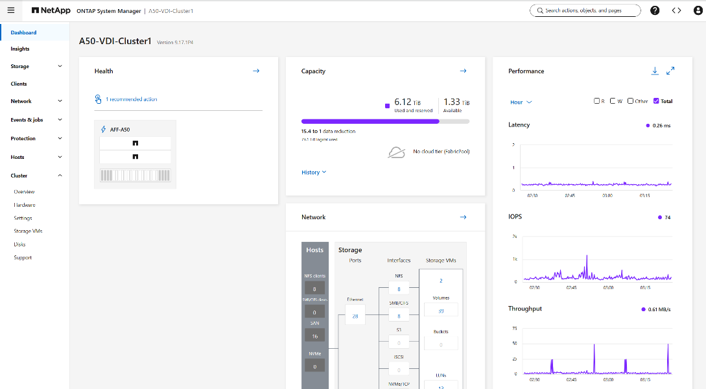Screen dimensions: 706x389
Task: Click the recommended action hand icon
Action: pyautogui.click(x=98, y=99)
